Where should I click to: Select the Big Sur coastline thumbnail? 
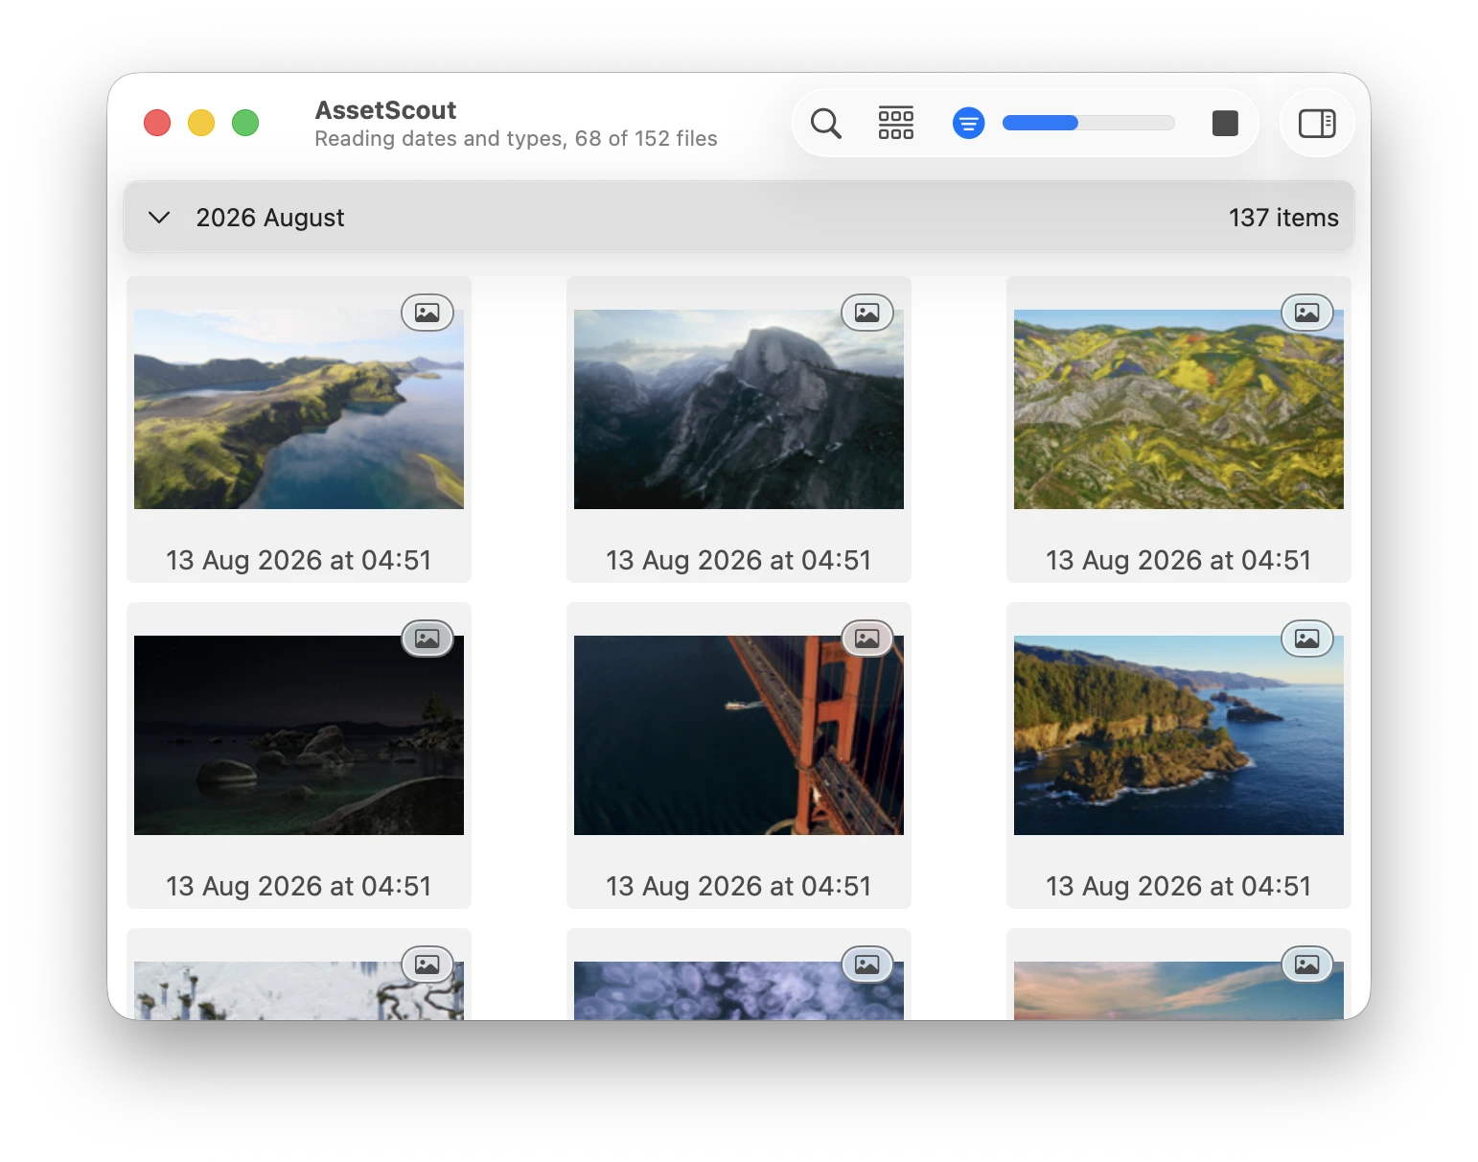pyautogui.click(x=1179, y=735)
